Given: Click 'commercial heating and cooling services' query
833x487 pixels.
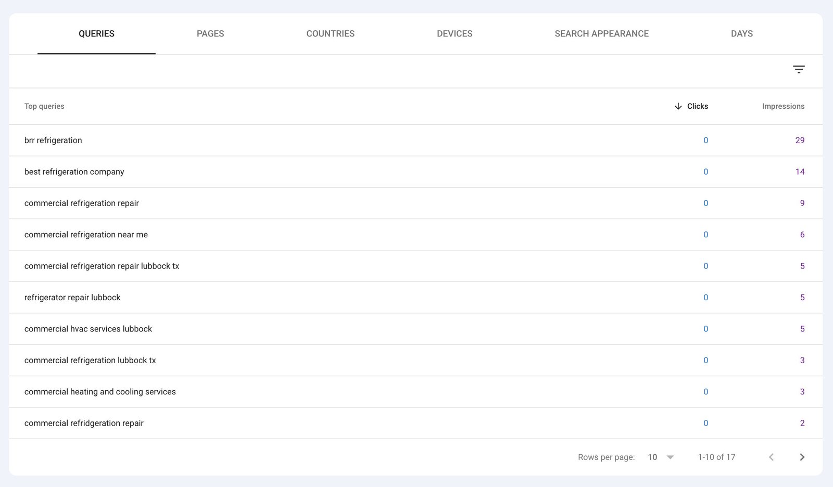Looking at the screenshot, I should [100, 392].
